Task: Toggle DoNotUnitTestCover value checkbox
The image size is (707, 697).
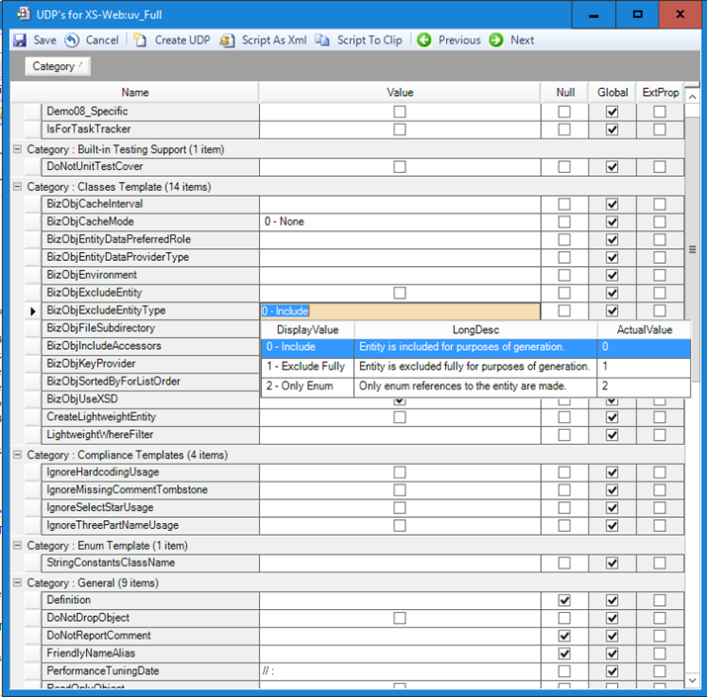Action: pos(399,167)
